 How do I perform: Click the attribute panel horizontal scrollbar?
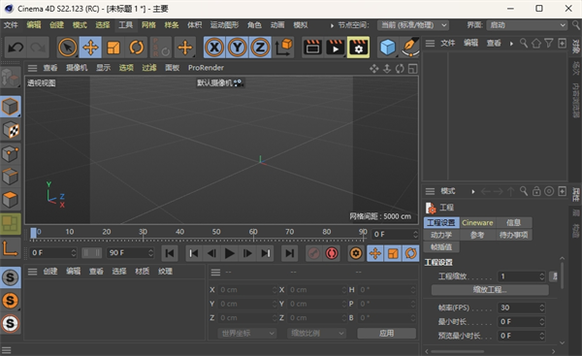[457, 351]
